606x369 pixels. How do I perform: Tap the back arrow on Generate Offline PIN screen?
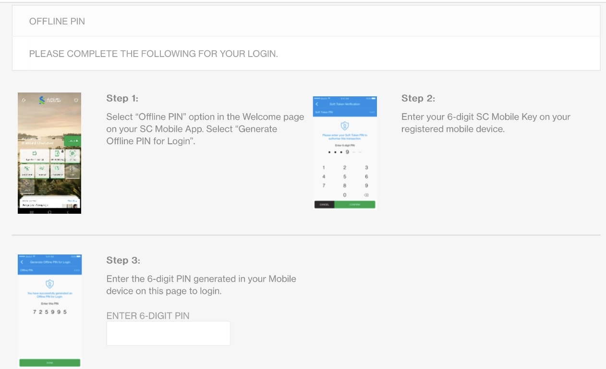22,262
